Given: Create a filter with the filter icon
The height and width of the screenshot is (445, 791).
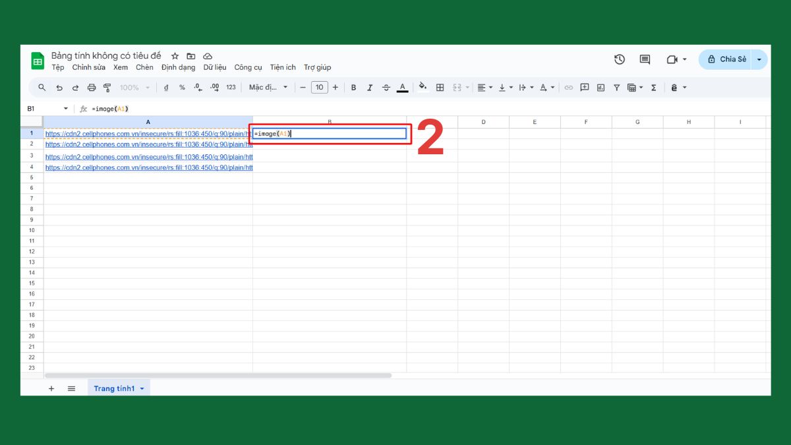Looking at the screenshot, I should click(616, 87).
